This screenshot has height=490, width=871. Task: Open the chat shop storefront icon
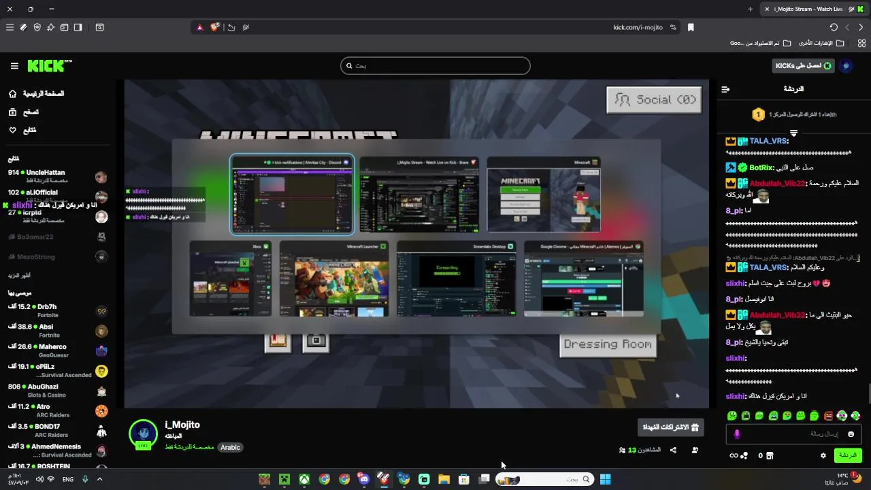pos(770,455)
